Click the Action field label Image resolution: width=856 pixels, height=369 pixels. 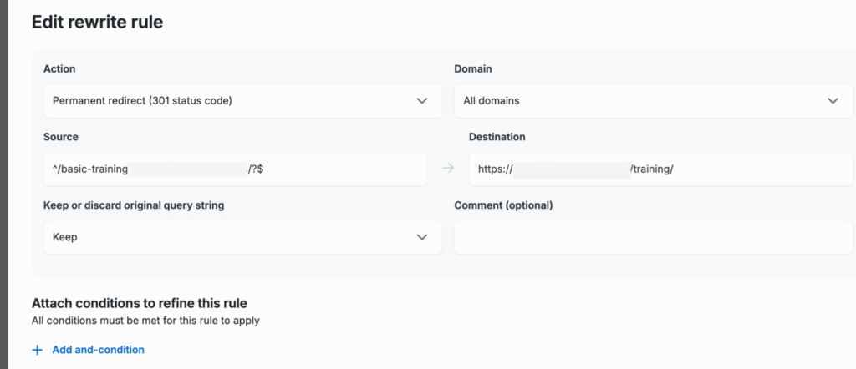click(59, 68)
